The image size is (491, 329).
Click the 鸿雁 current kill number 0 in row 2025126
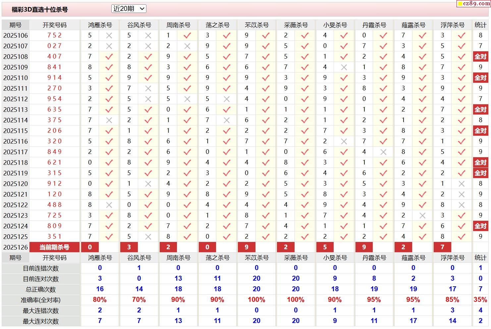[x=90, y=247]
